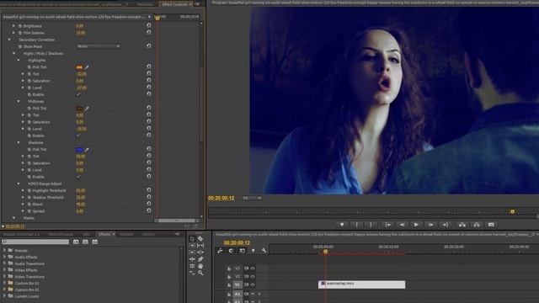Viewport: 539px width, 303px height.
Task: Open the Show Mask dropdown
Action: (98, 46)
